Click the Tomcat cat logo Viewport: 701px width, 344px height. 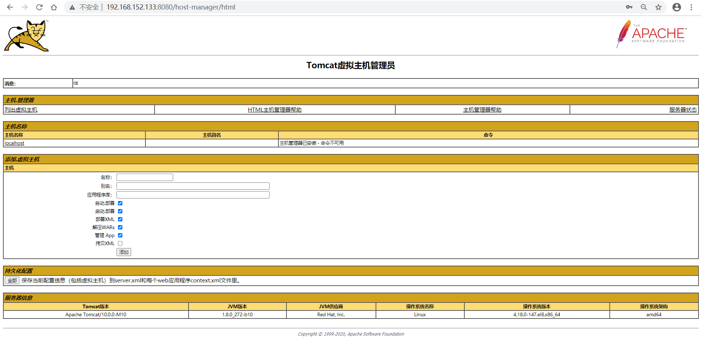[26, 35]
